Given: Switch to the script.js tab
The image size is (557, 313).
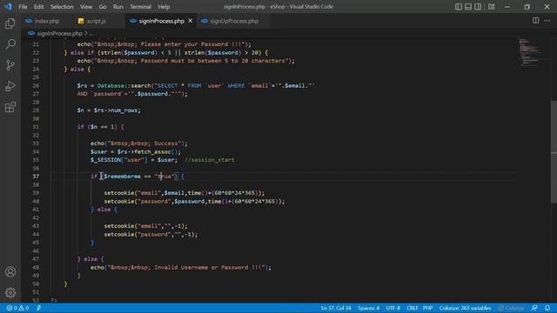Looking at the screenshot, I should coord(97,21).
